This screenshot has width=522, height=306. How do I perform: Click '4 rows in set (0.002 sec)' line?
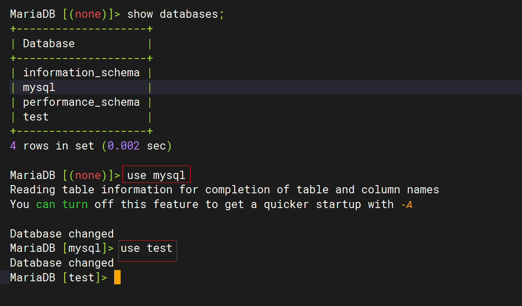pos(91,146)
